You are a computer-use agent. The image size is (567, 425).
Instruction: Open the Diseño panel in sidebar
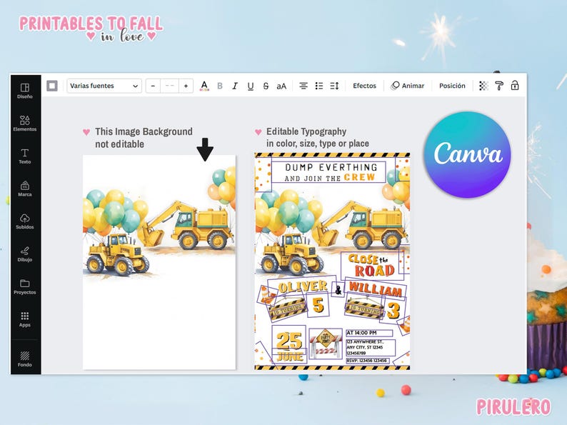(x=24, y=91)
